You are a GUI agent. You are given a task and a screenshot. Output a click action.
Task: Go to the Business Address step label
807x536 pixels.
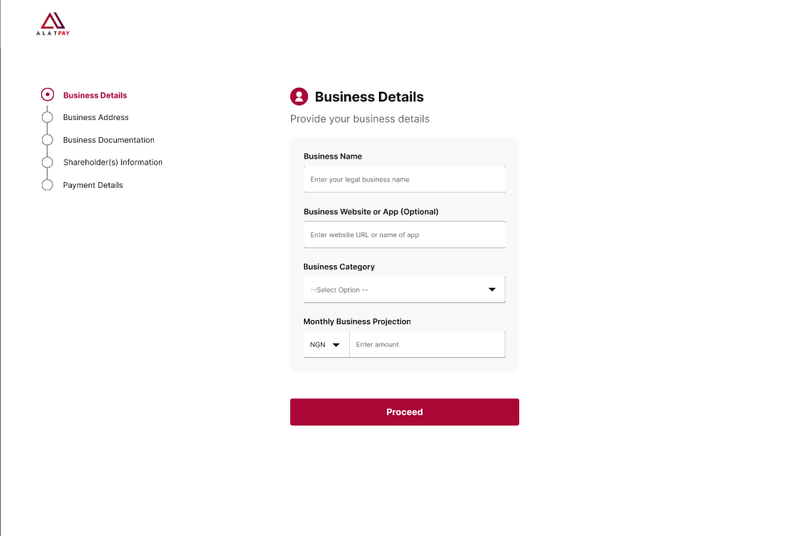click(x=96, y=118)
